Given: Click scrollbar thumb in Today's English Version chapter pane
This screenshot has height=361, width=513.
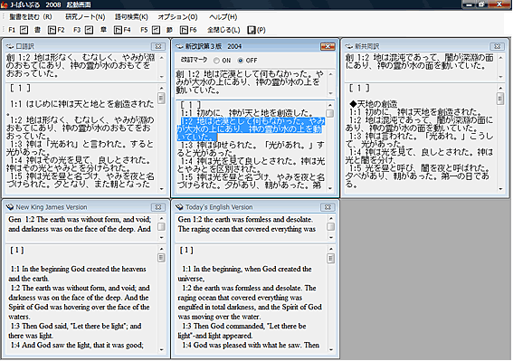Looking at the screenshot, I should (331, 259).
